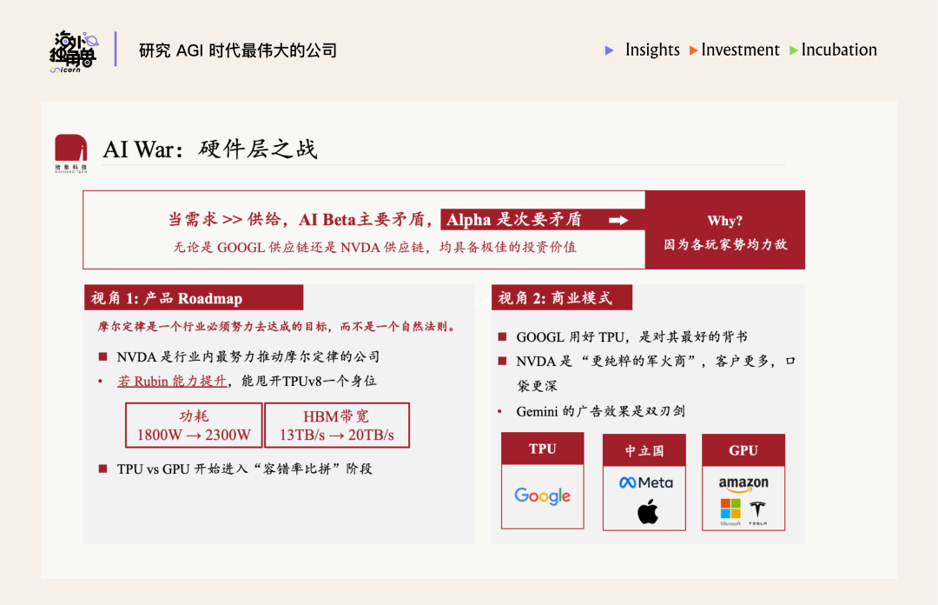The height and width of the screenshot is (605, 938).
Task: Click the Microsoft logo icon
Action: coord(730,511)
